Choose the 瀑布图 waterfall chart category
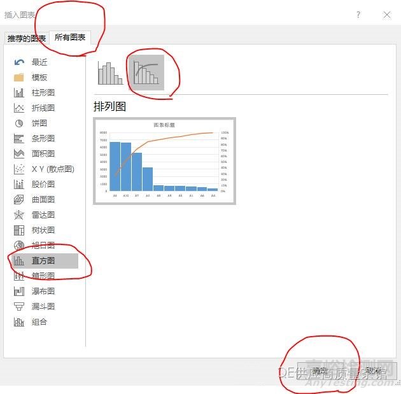401x394 pixels. 19,291
